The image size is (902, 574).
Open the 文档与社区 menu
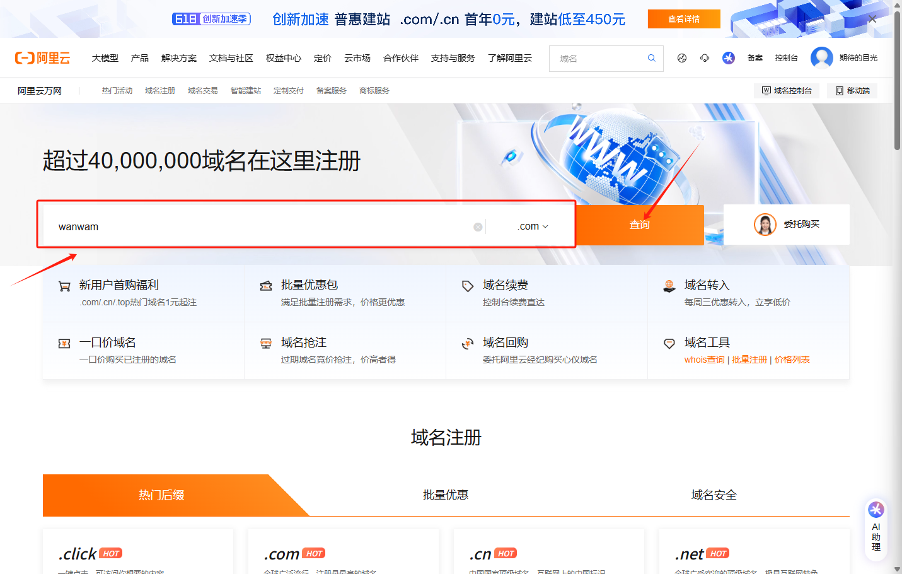(231, 58)
